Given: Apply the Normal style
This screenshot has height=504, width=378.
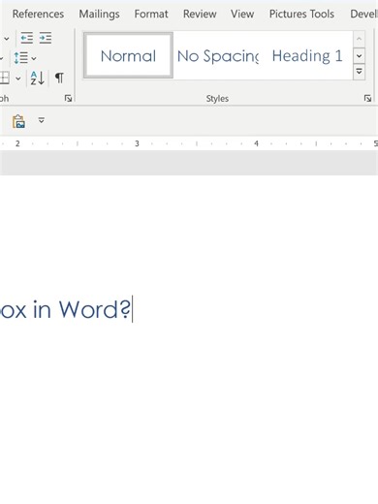Looking at the screenshot, I should tap(128, 55).
